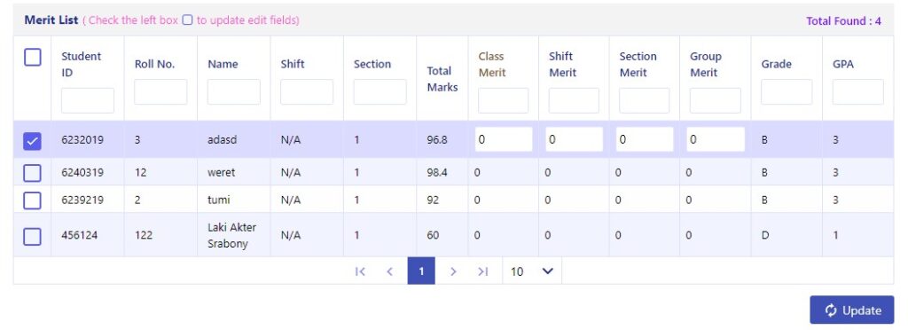The image size is (908, 330).
Task: Edit Shift Merit field in selected row
Action: pyautogui.click(x=575, y=139)
